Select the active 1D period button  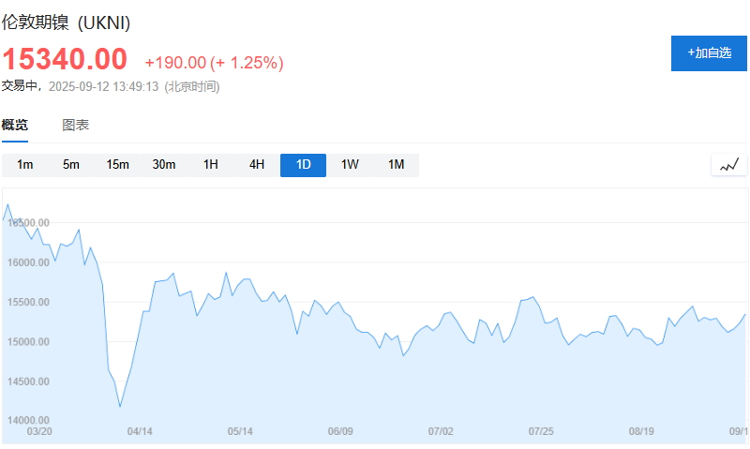[x=303, y=165]
